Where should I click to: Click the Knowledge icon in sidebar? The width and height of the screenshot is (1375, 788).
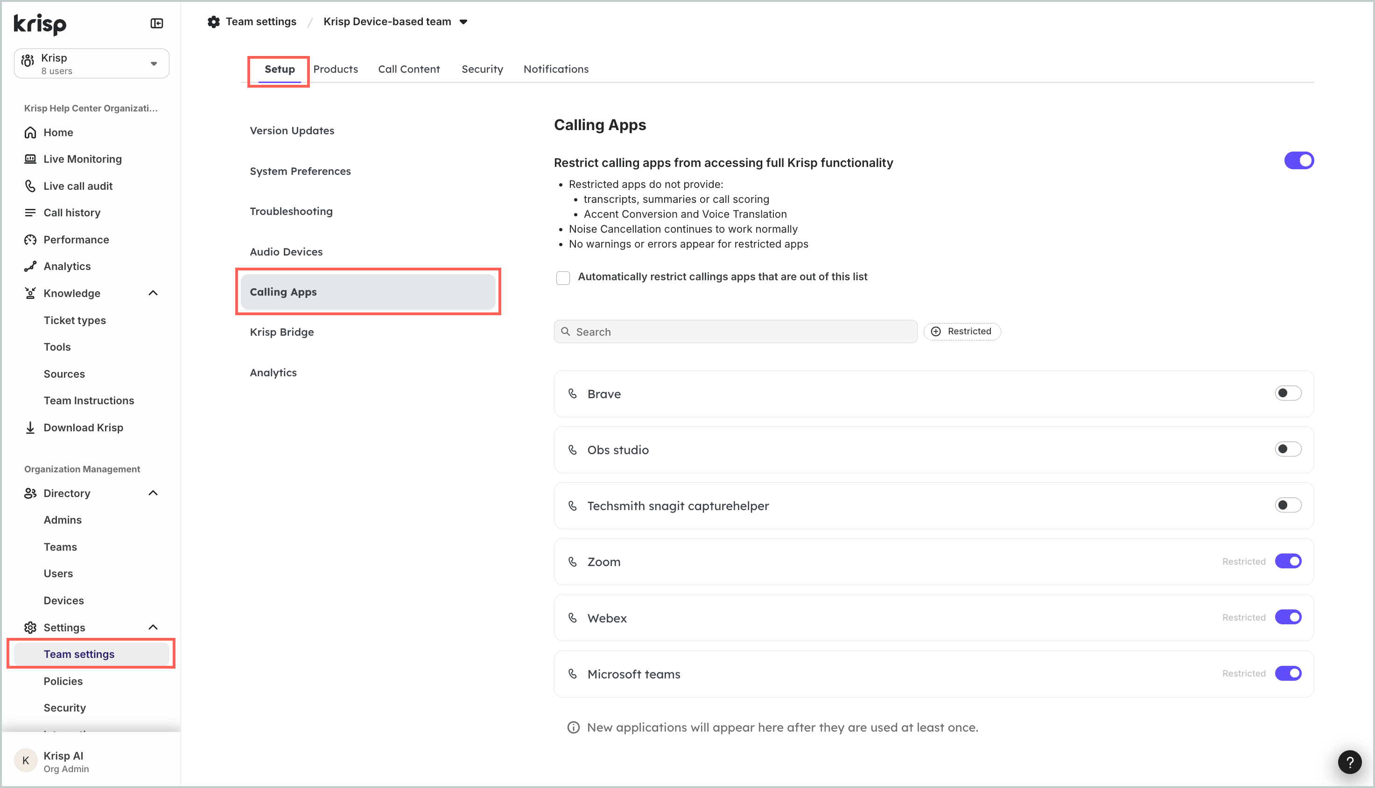(30, 293)
